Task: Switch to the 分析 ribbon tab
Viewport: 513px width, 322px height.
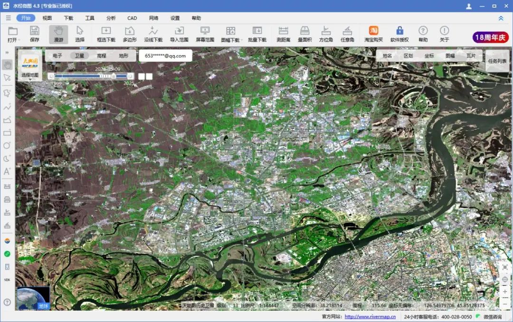Action: tap(111, 18)
